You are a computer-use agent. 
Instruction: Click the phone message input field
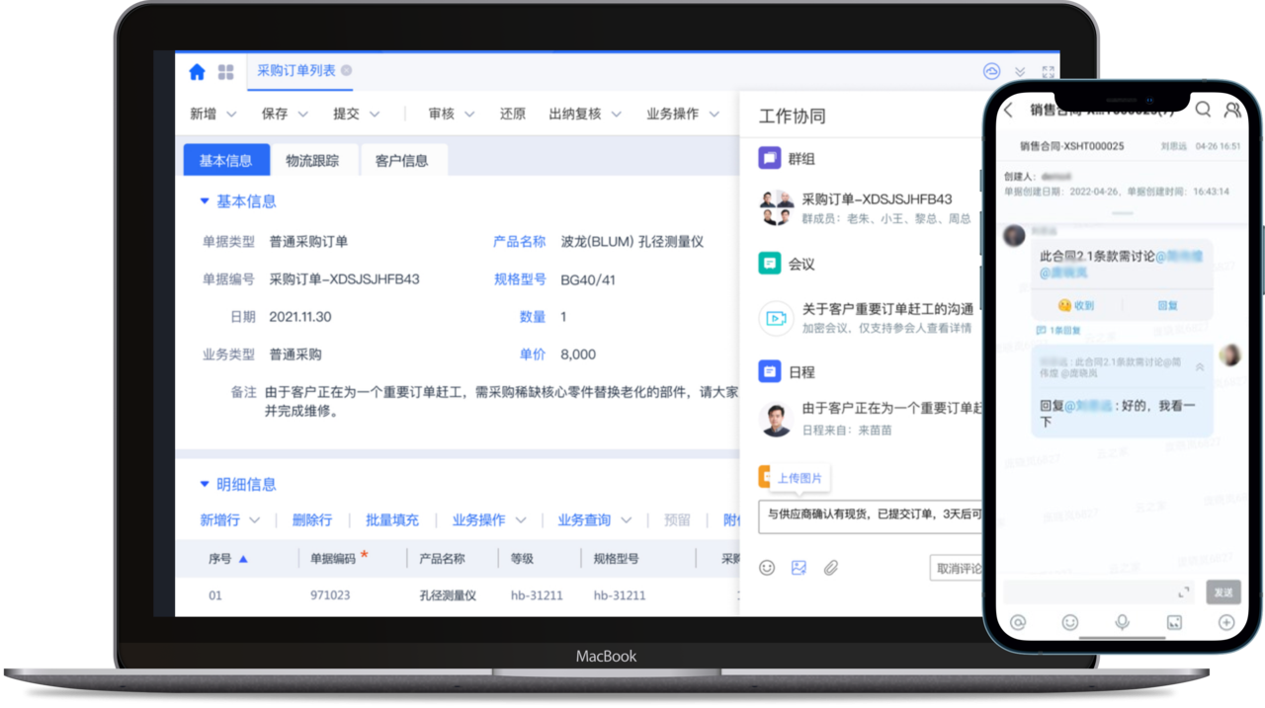pos(1100,592)
